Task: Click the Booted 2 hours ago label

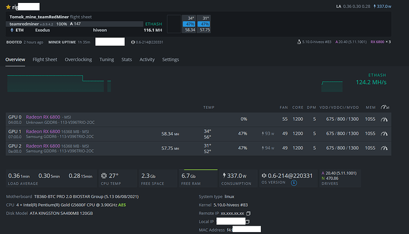Action: coord(25,42)
